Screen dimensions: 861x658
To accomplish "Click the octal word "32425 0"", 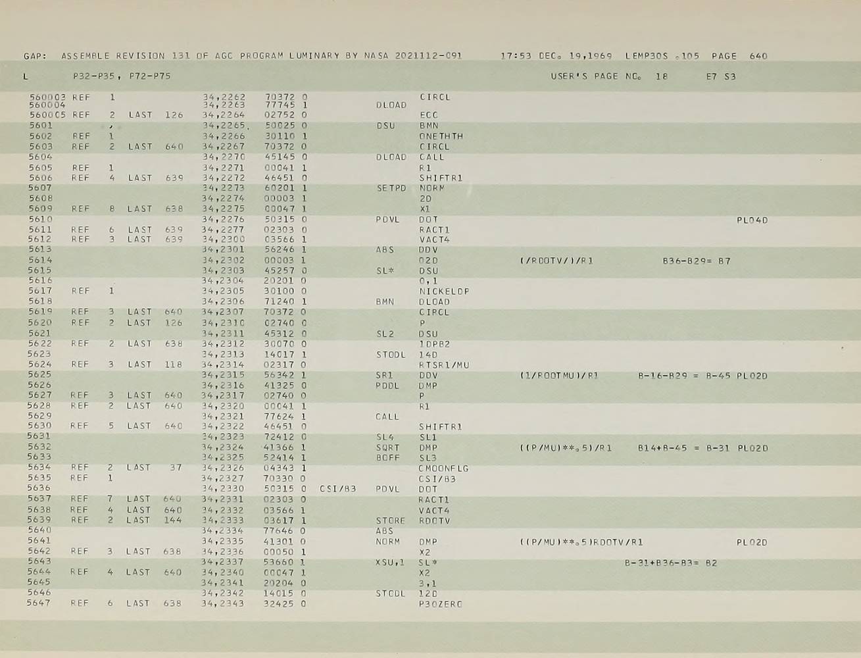I will (285, 603).
